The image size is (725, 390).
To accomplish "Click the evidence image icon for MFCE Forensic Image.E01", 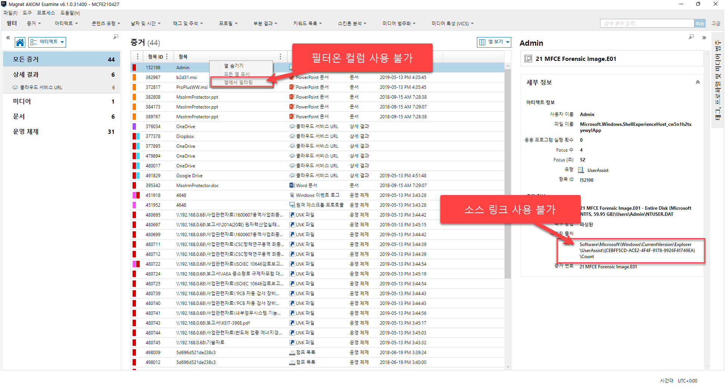I will click(x=528, y=59).
